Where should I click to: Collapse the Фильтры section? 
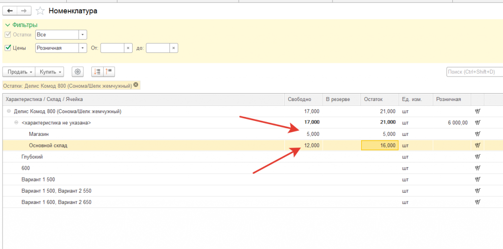pos(21,25)
